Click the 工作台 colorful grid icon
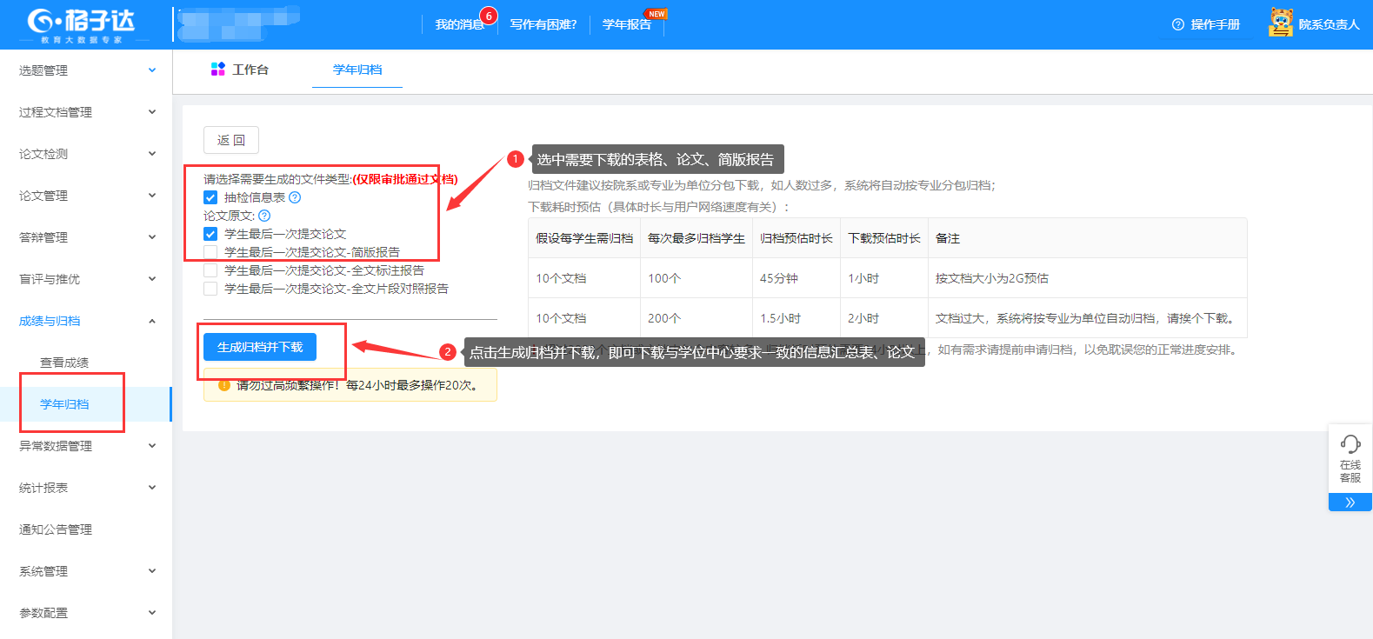 (218, 70)
